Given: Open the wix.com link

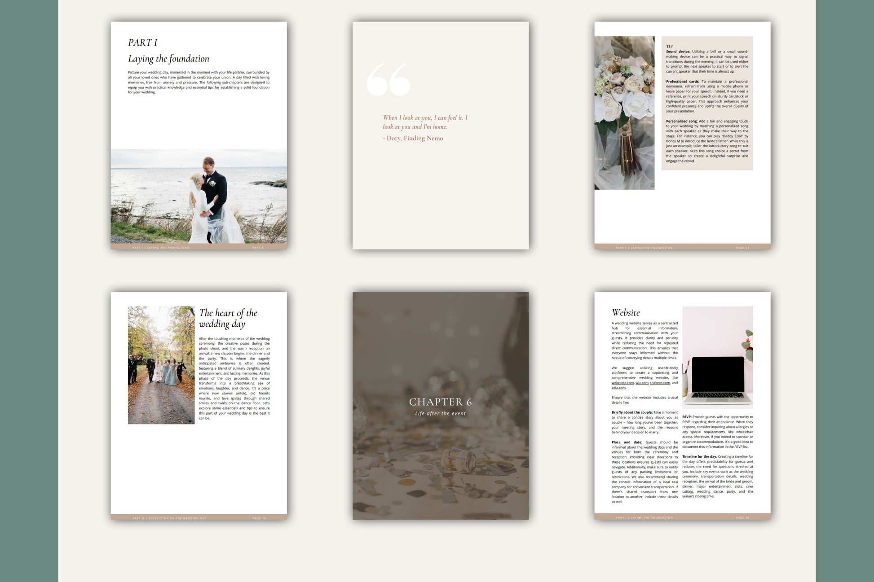Looking at the screenshot, I should coord(642,383).
